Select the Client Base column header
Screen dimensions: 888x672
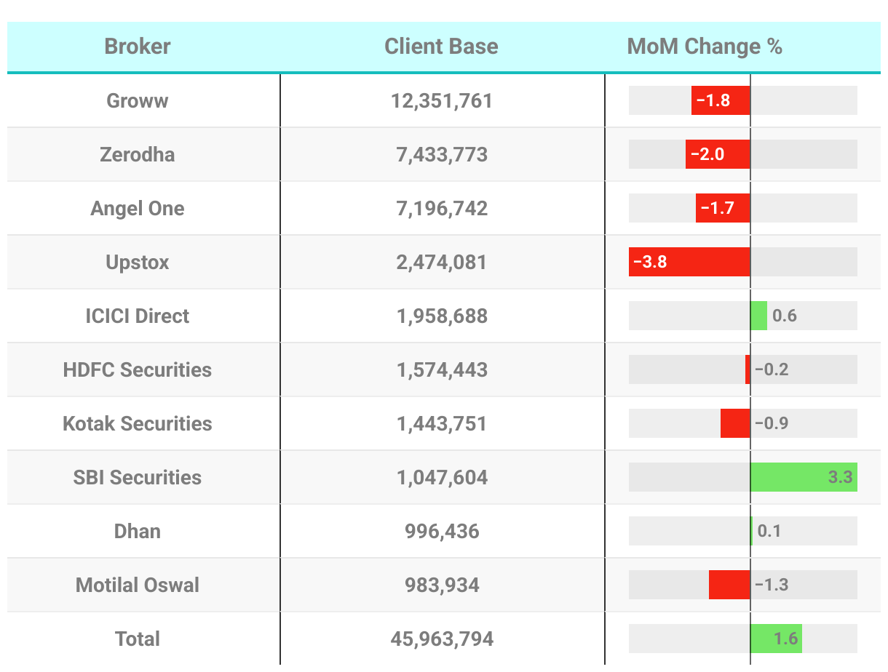pos(441,47)
